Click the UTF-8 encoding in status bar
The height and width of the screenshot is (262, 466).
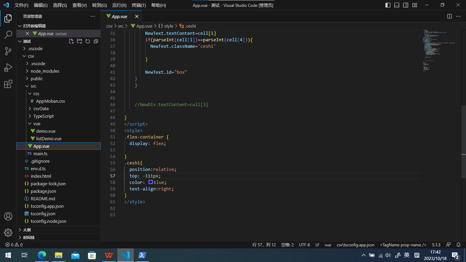coord(304,245)
